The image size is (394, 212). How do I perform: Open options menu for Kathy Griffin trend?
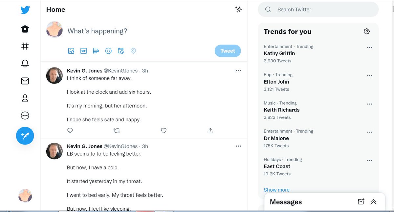click(x=370, y=48)
